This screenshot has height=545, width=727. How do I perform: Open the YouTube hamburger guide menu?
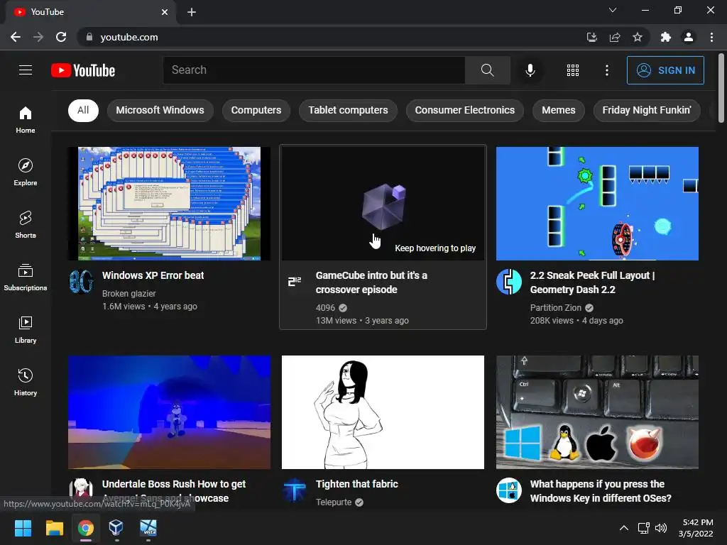coord(26,70)
